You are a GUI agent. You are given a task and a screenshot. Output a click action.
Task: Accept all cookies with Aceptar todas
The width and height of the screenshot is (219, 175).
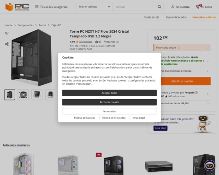[x=109, y=93]
